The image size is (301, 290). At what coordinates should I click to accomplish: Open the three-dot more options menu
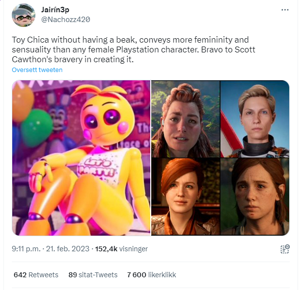click(285, 10)
